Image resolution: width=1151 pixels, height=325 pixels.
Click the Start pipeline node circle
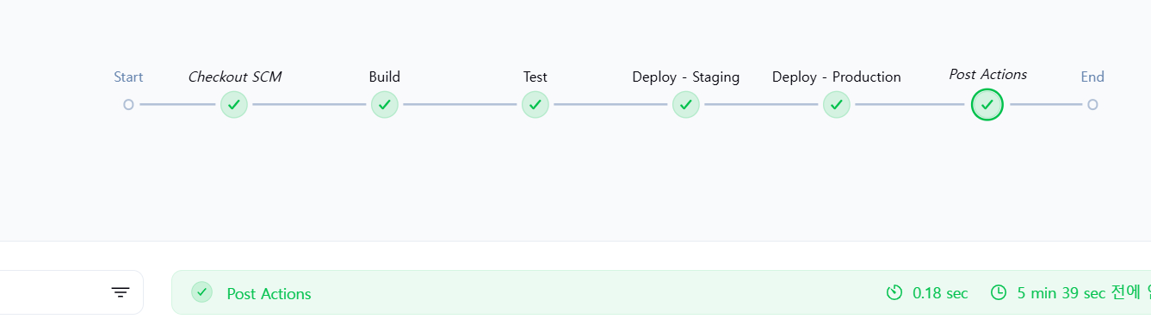pyautogui.click(x=128, y=105)
